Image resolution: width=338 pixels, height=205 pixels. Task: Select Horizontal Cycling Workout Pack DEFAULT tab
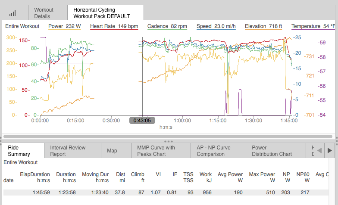coord(106,13)
